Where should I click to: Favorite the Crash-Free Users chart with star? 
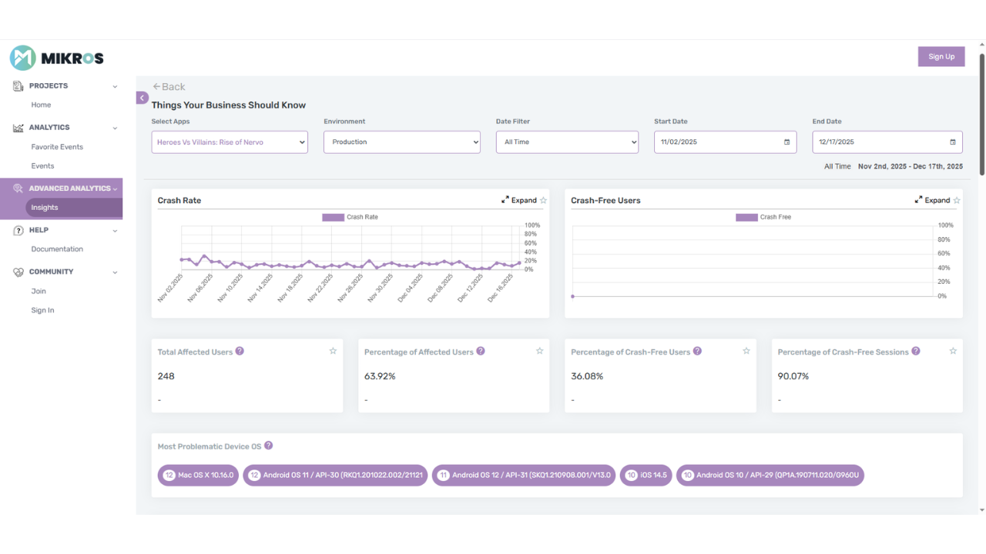click(957, 200)
